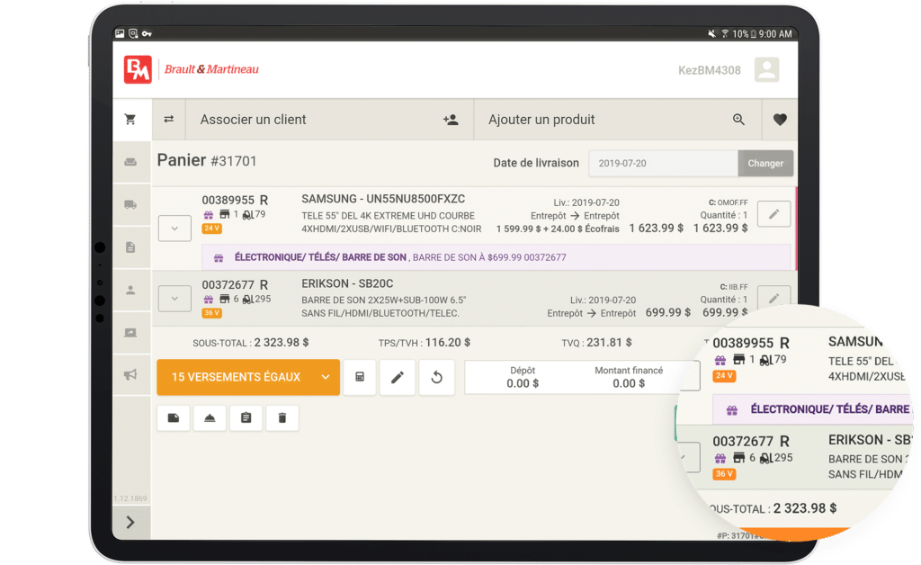Edit the Samsung UN55NU8500FXZC line with pencil

pyautogui.click(x=773, y=214)
